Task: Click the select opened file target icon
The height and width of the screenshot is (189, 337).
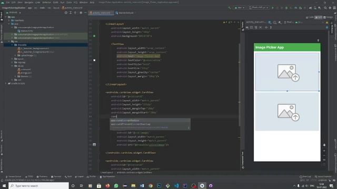Action: [x=66, y=13]
